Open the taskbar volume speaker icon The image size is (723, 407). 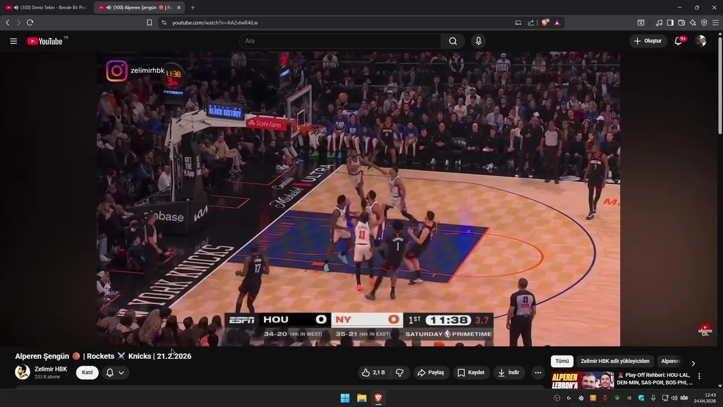pyautogui.click(x=674, y=398)
